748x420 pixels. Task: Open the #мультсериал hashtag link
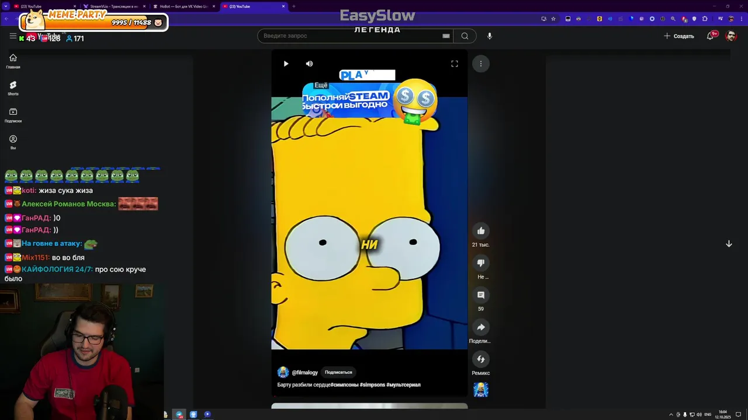(403, 385)
